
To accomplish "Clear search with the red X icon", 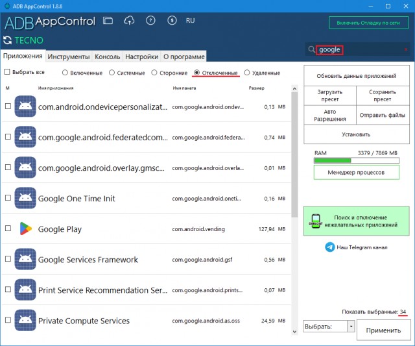I will (x=406, y=49).
